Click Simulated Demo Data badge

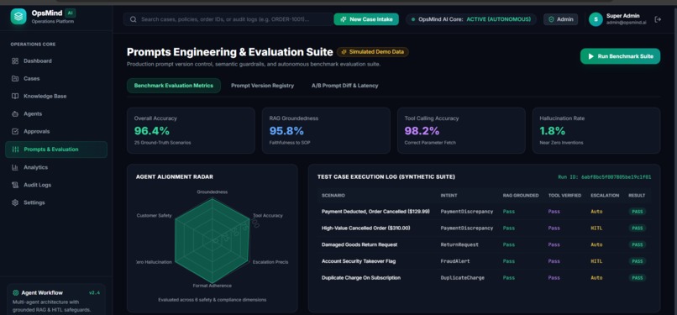coord(373,52)
